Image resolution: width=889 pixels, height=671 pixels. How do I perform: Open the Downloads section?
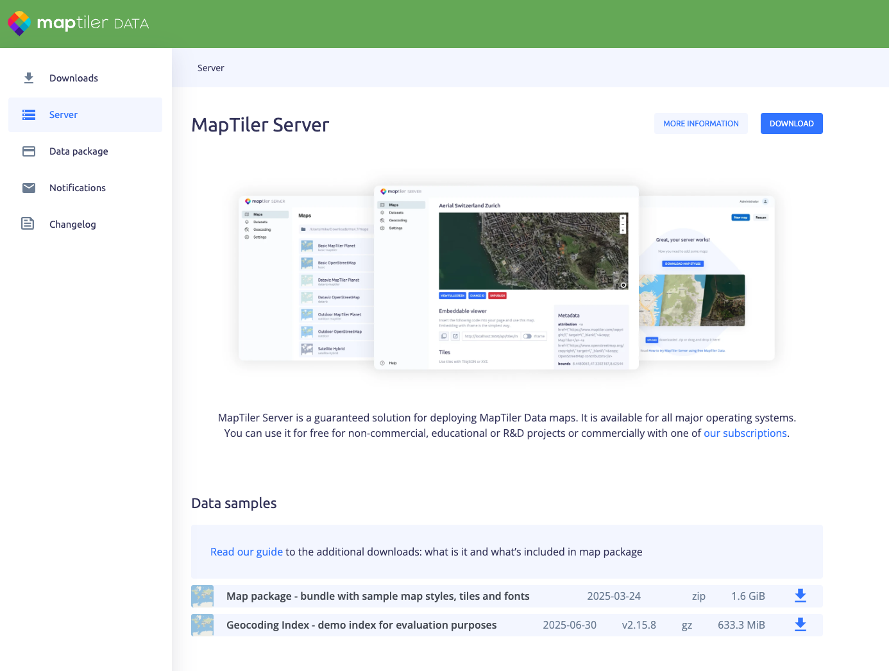pos(85,78)
